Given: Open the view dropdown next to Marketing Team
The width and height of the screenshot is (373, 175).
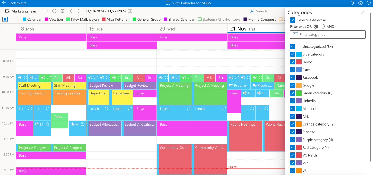Looking at the screenshot, I should 46,11.
